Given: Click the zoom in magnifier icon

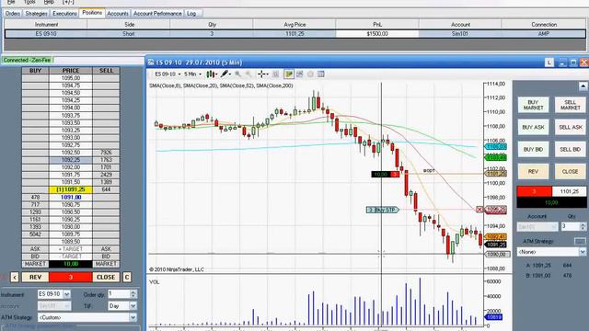Looking at the screenshot, I should click(x=238, y=74).
